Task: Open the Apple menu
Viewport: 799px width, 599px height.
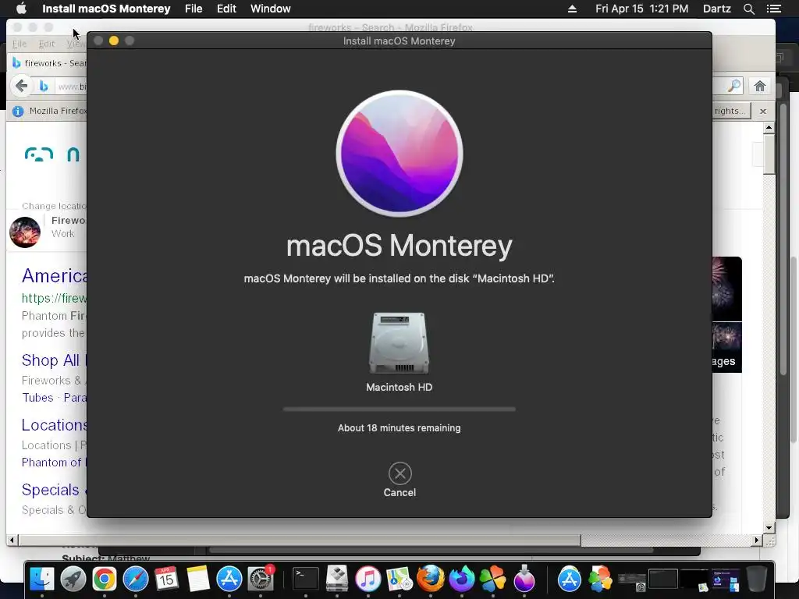Action: tap(21, 9)
